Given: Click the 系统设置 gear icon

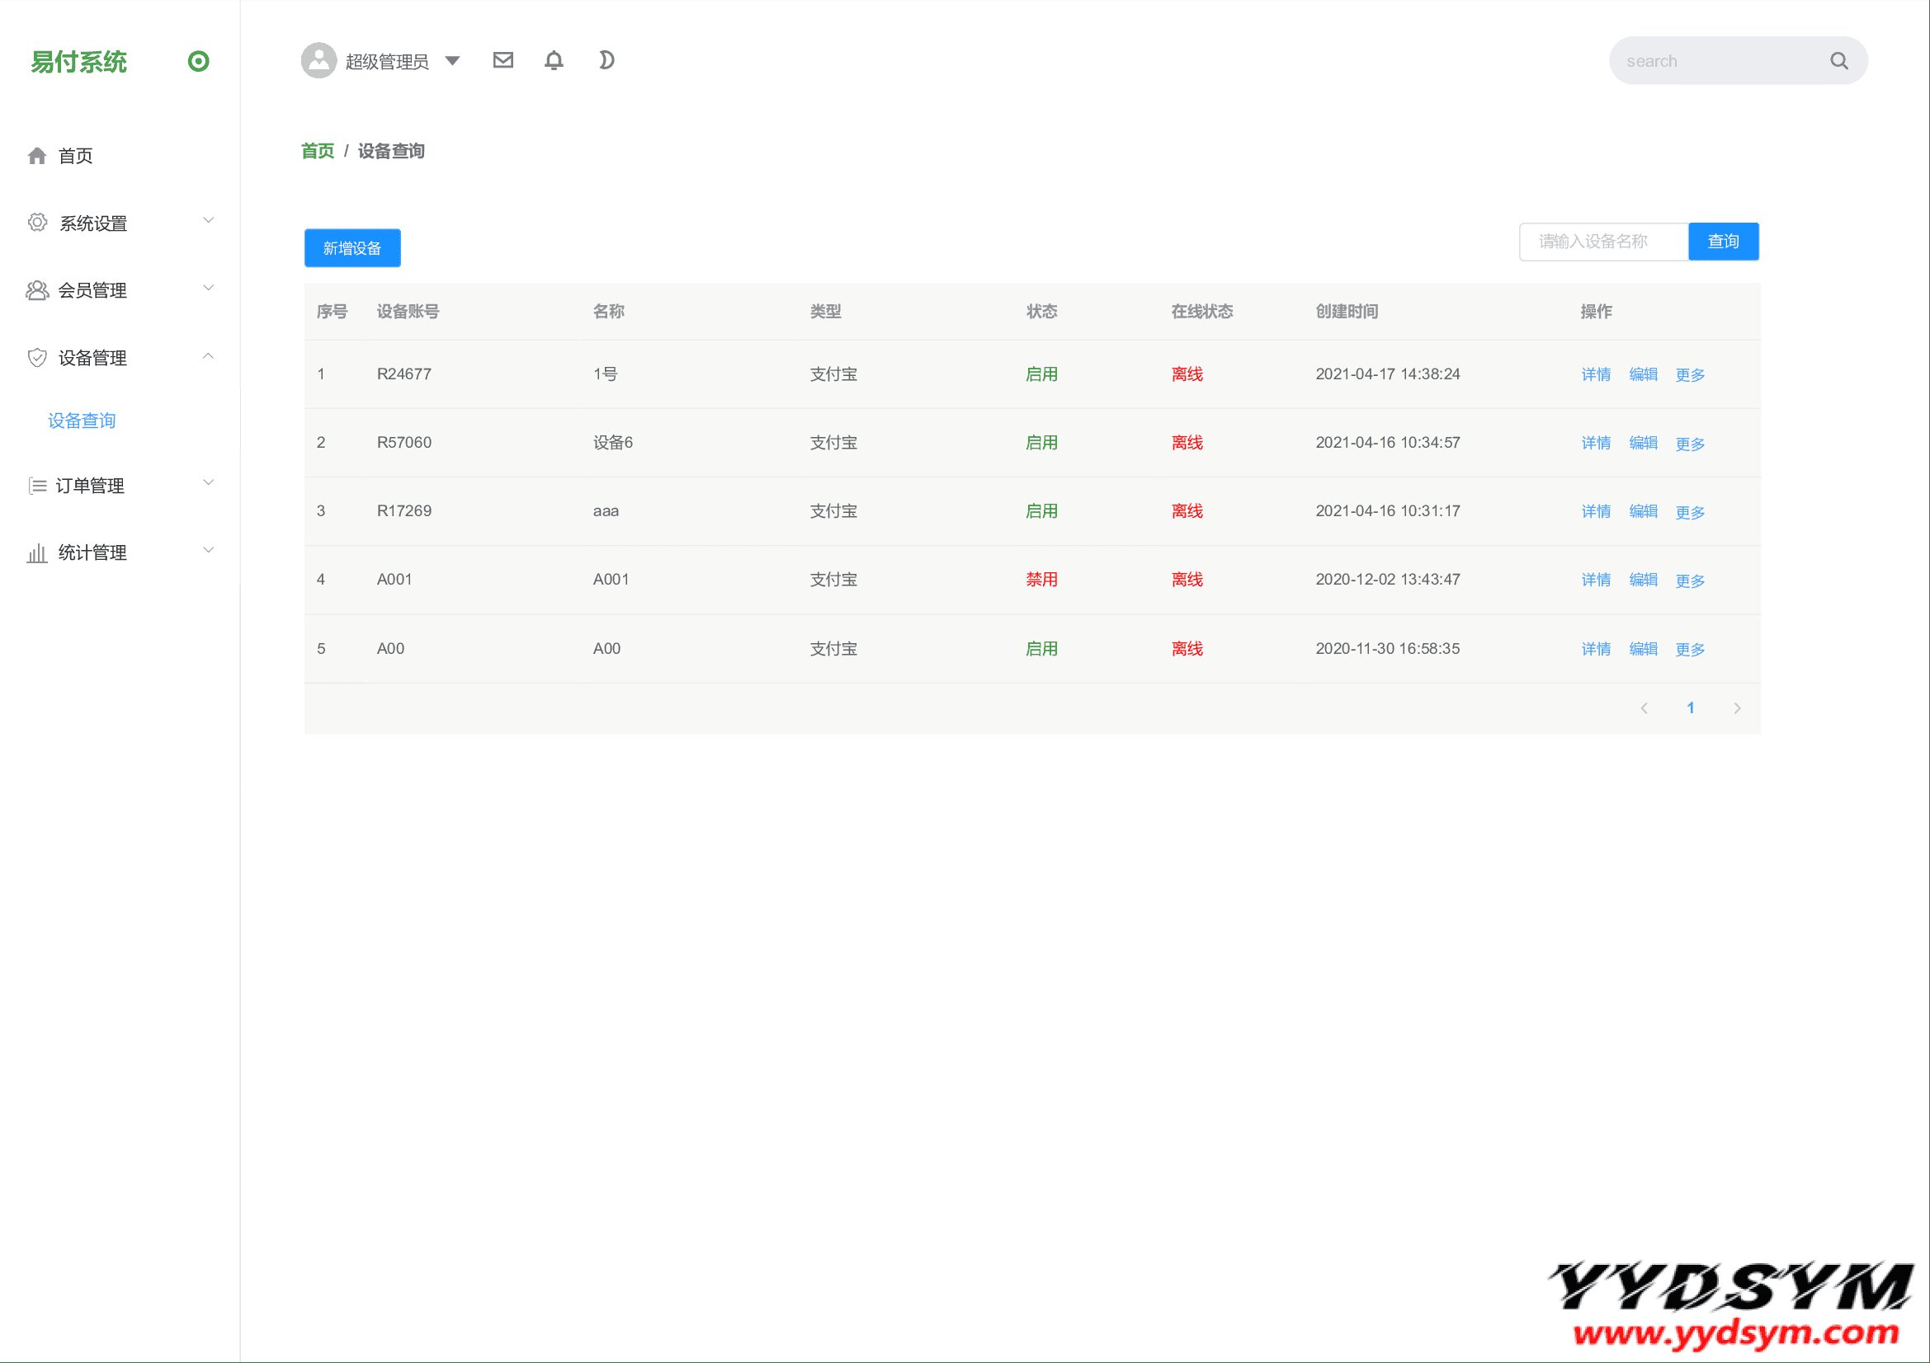Looking at the screenshot, I should [x=37, y=223].
